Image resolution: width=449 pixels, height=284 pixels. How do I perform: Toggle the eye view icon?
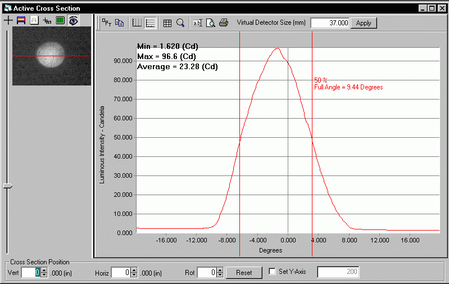[73, 21]
